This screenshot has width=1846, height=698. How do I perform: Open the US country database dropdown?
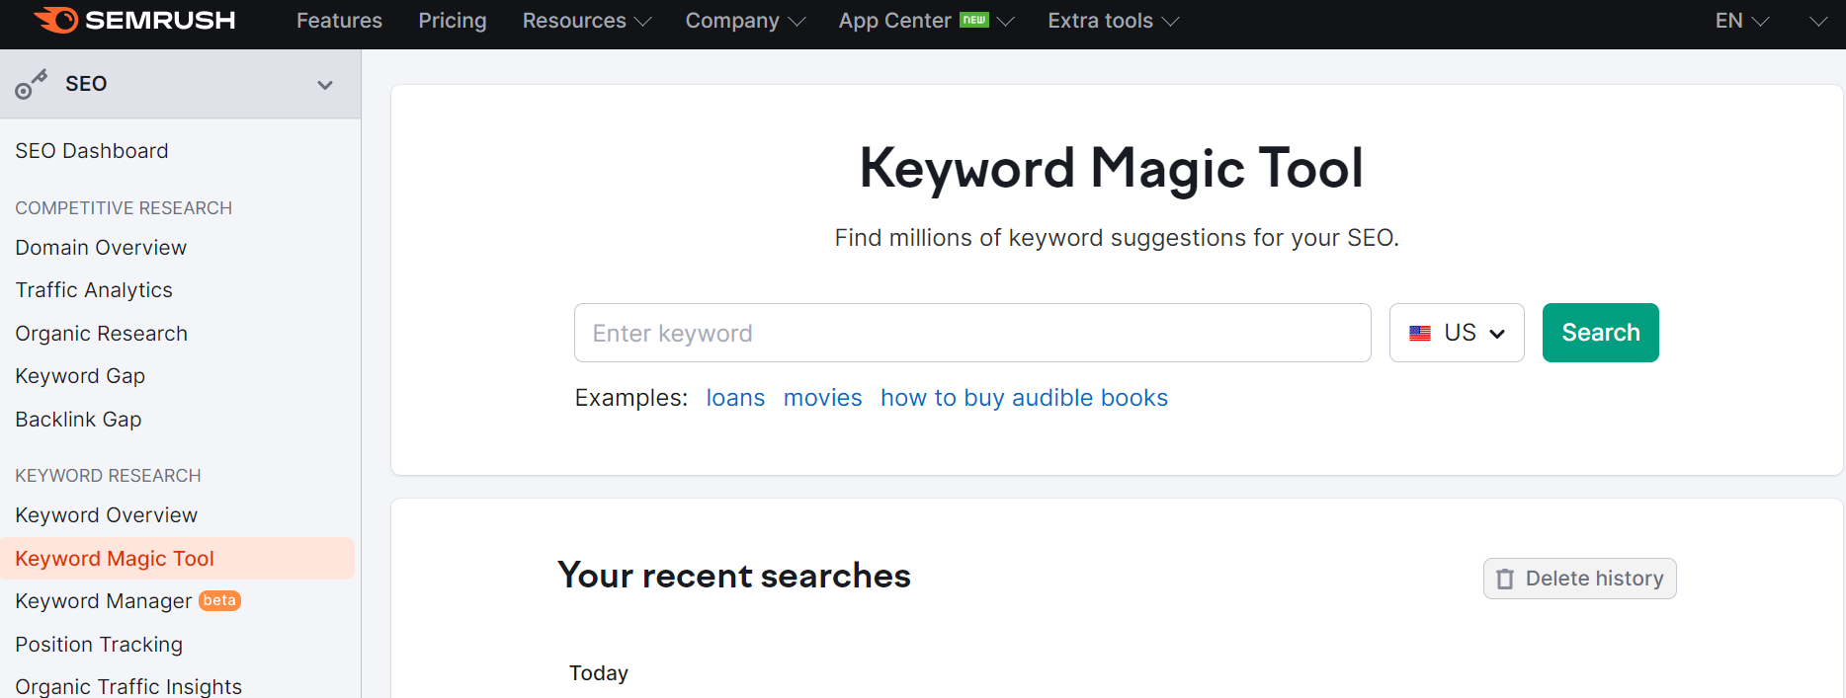coord(1456,333)
